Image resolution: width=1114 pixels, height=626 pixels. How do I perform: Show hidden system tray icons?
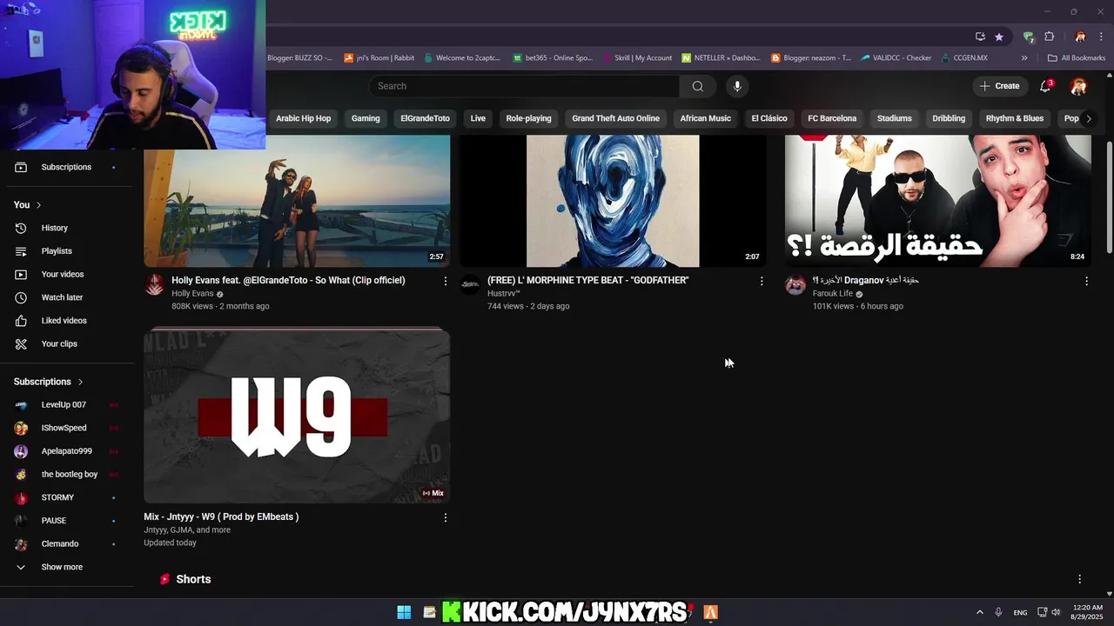tap(980, 612)
